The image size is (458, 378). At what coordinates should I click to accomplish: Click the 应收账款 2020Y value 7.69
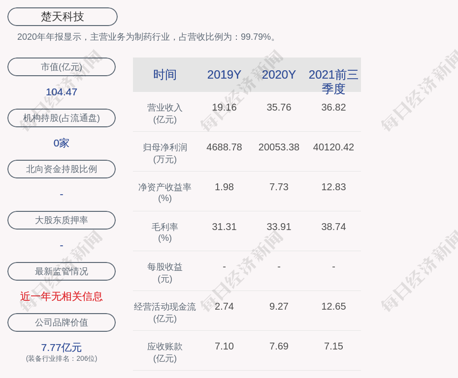click(x=279, y=346)
